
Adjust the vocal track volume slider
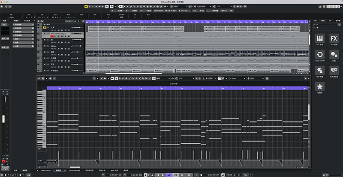(77, 28)
